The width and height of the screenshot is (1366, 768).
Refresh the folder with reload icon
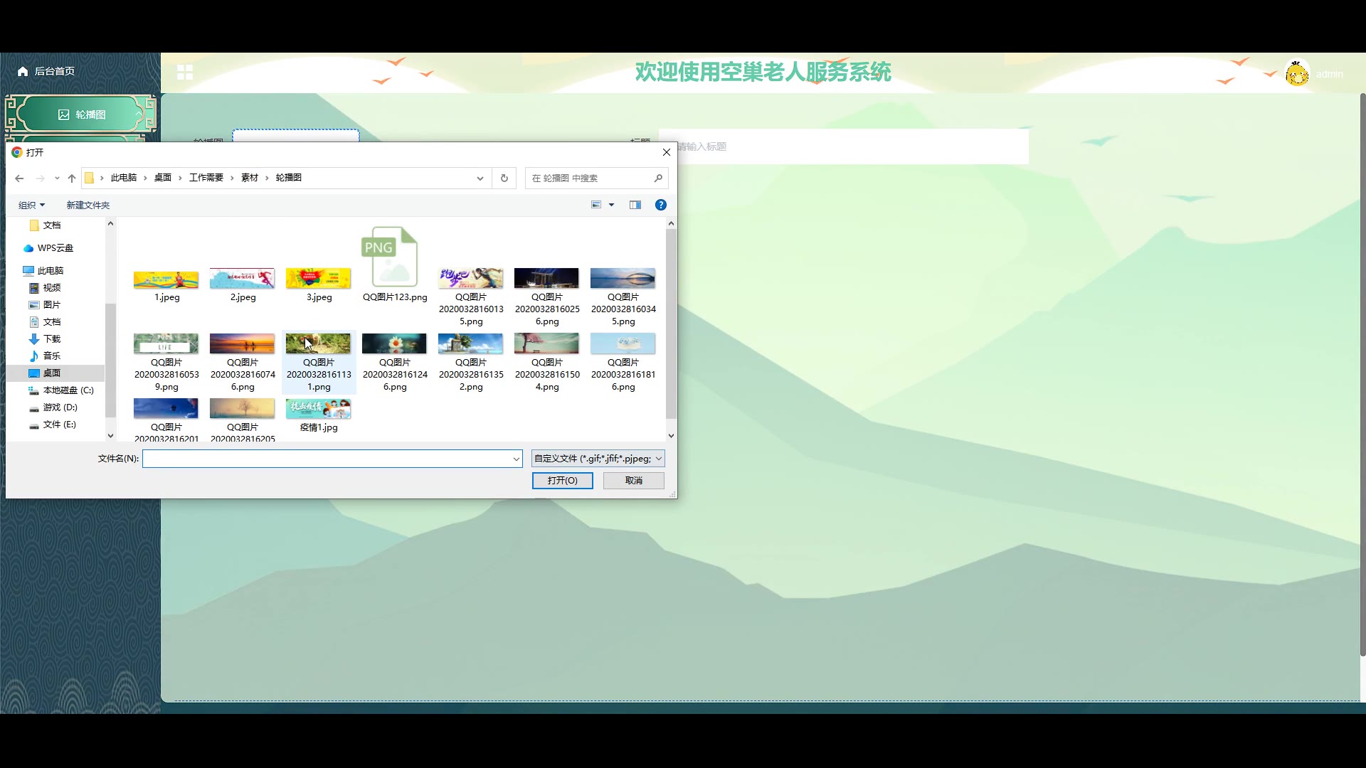pos(504,178)
